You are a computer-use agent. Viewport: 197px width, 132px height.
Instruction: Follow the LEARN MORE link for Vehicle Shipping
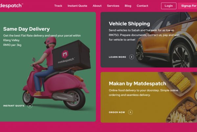click(118, 57)
